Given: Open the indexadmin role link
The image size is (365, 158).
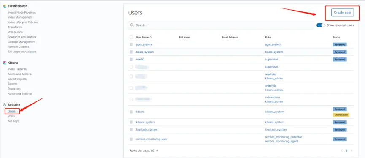Looking at the screenshot, I should click(x=272, y=97).
